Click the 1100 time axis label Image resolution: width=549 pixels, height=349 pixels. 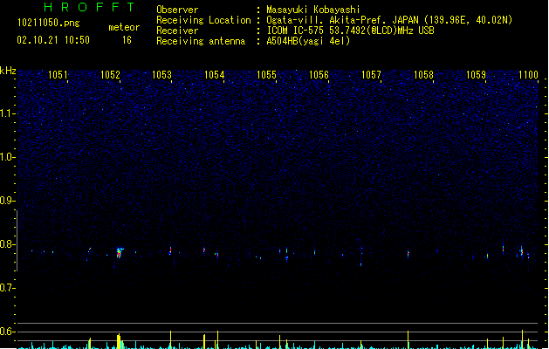click(x=528, y=74)
